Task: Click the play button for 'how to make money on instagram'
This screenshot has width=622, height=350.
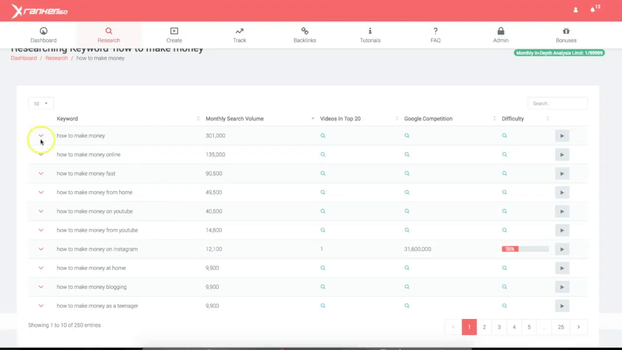Action: 562,249
